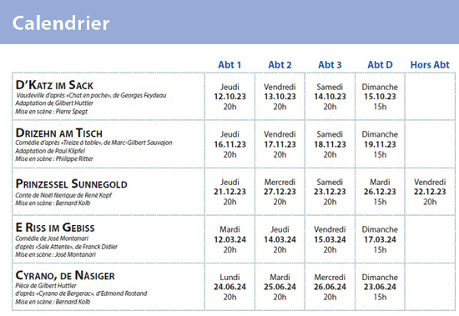Image resolution: width=459 pixels, height=316 pixels.
Task: Choose the Samedi 18.11.23 performance cell
Action: click(x=330, y=144)
